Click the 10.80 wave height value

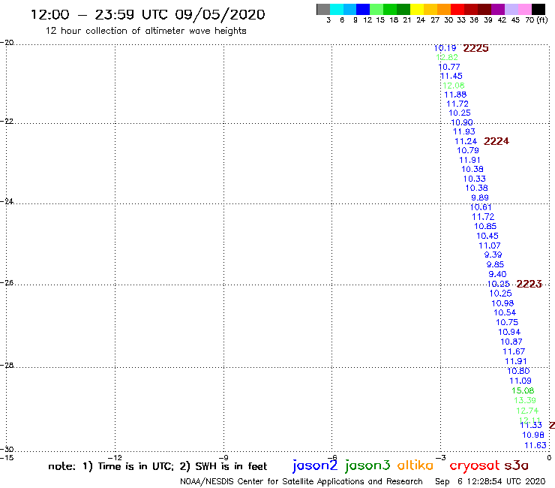[518, 371]
